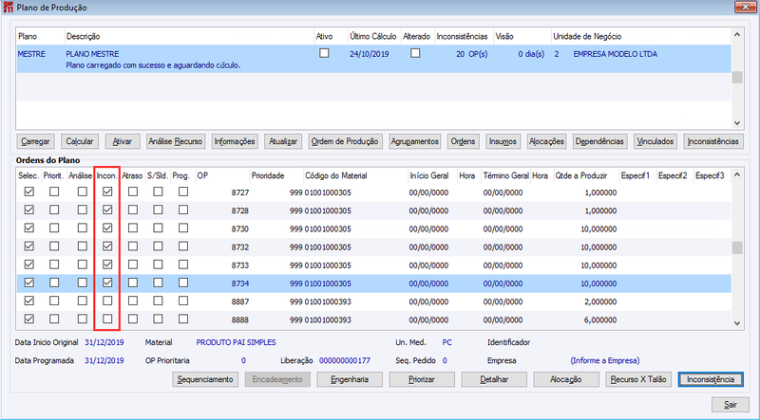Click the Dependências button
760x420 pixels.
pos(599,141)
